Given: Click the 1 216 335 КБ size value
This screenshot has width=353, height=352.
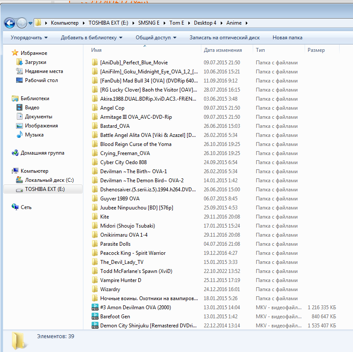Looking at the screenshot, I should pyautogui.click(x=322, y=307).
